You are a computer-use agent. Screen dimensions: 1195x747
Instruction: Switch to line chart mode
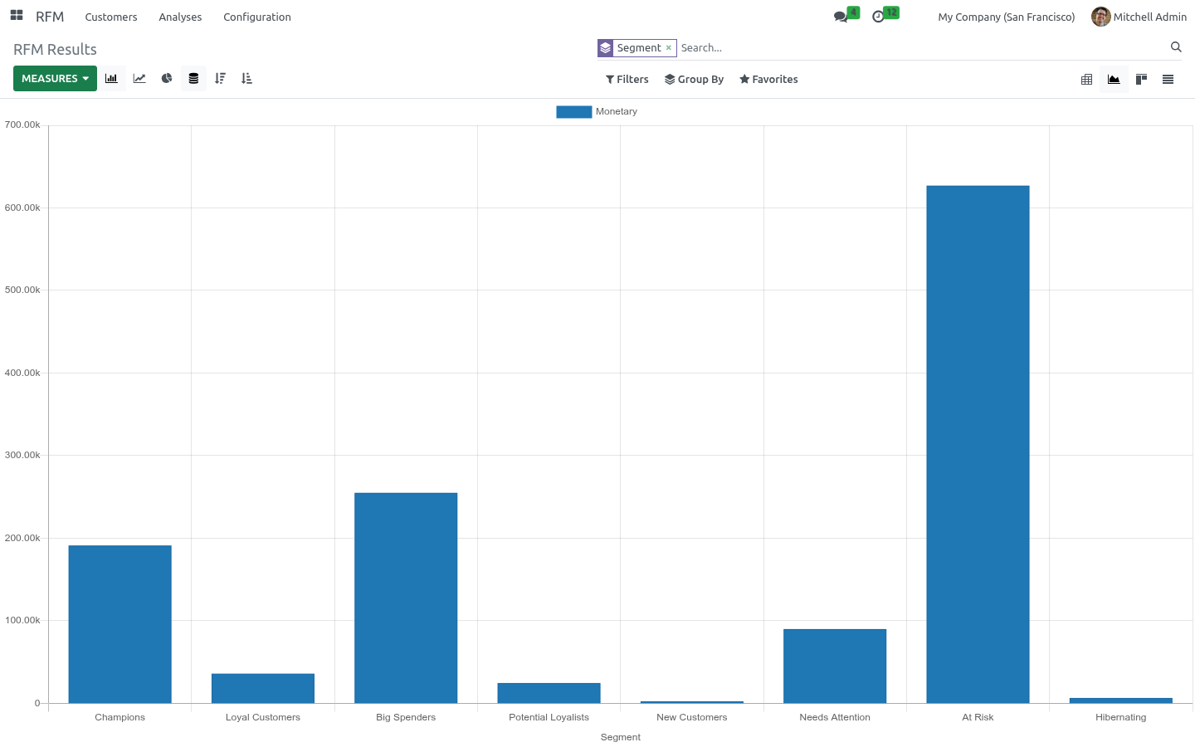click(139, 79)
